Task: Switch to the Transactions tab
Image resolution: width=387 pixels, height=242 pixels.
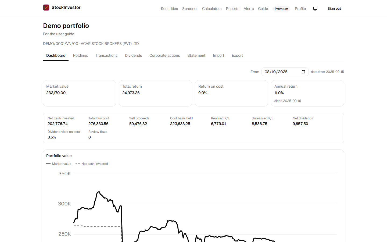Action: [106, 55]
